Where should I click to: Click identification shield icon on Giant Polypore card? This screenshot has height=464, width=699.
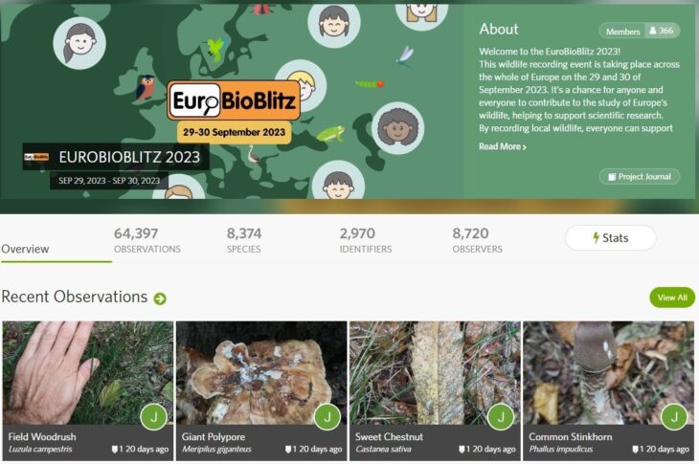(288, 450)
